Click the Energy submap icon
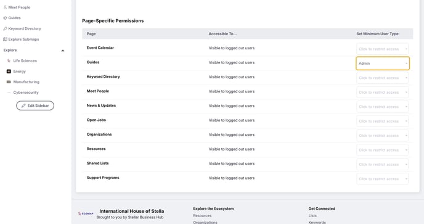424x224 pixels. tap(9, 71)
